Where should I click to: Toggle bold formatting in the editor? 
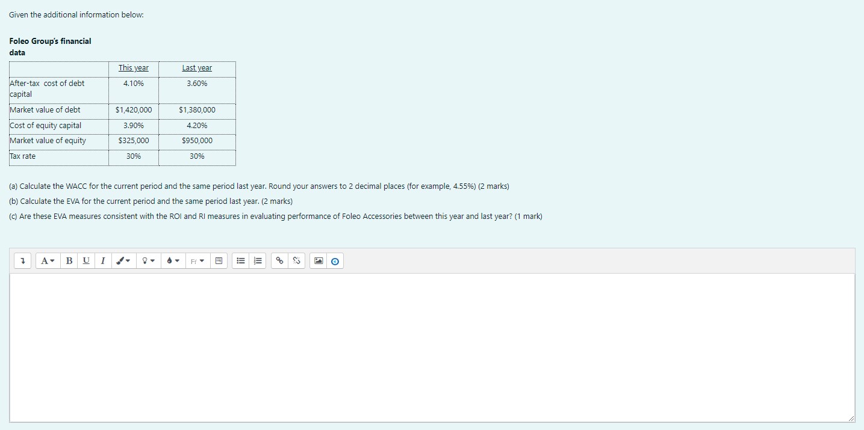coord(69,260)
